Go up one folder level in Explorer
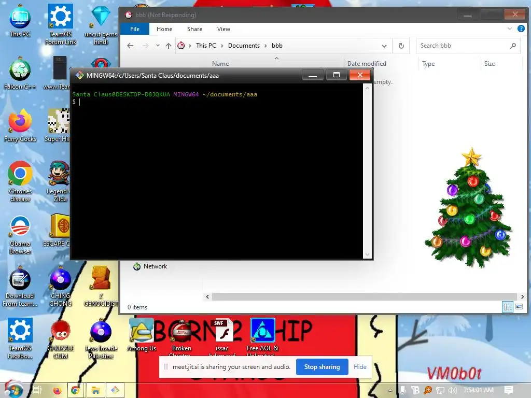Screen dimensions: 531x398 tap(169, 46)
